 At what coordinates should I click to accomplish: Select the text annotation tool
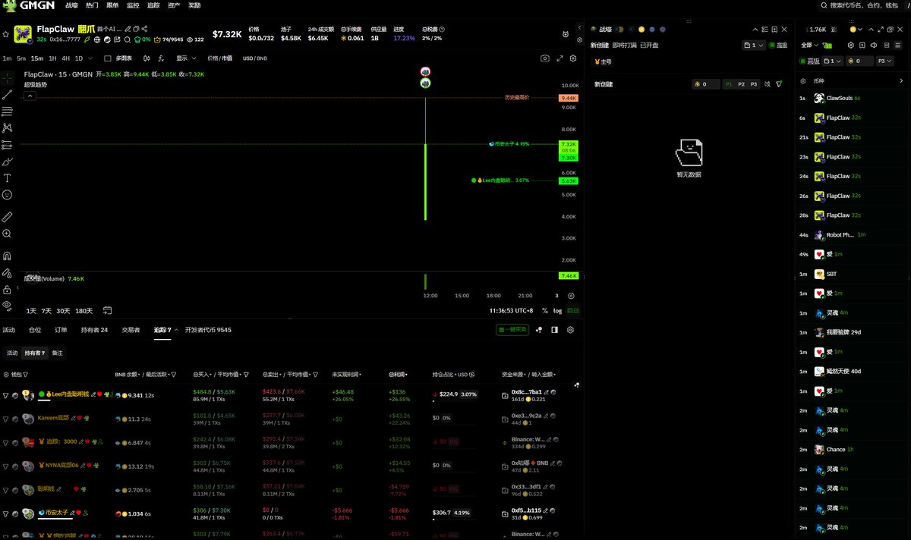coord(7,178)
